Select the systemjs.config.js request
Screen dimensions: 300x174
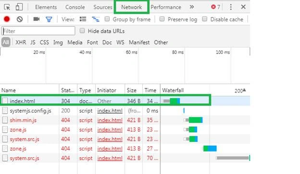coord(30,111)
